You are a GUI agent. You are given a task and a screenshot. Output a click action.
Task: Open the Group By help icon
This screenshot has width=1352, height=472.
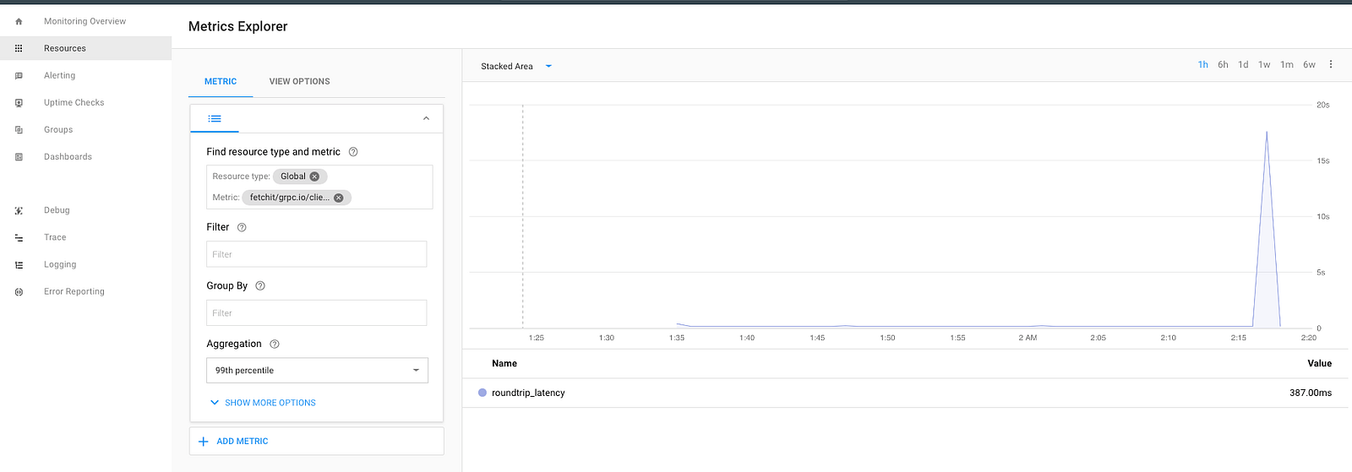(x=260, y=285)
